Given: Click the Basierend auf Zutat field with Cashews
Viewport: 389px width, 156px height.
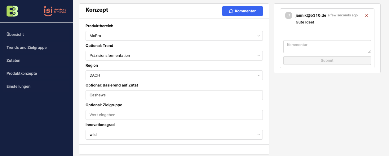Looking at the screenshot, I should [174, 95].
